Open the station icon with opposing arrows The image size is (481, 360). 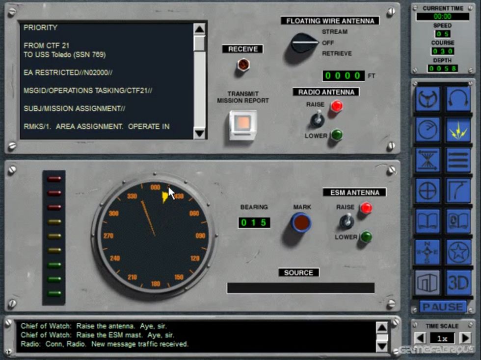click(x=428, y=160)
